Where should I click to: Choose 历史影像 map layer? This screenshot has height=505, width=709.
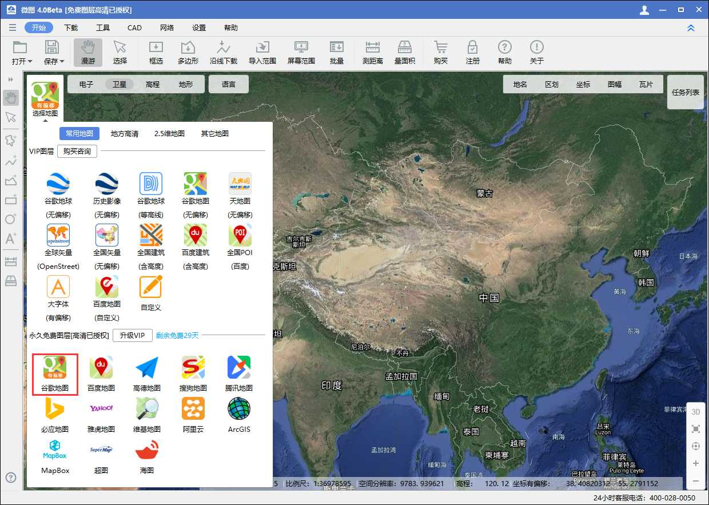(107, 195)
